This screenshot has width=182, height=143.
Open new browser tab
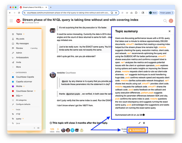point(51,7)
